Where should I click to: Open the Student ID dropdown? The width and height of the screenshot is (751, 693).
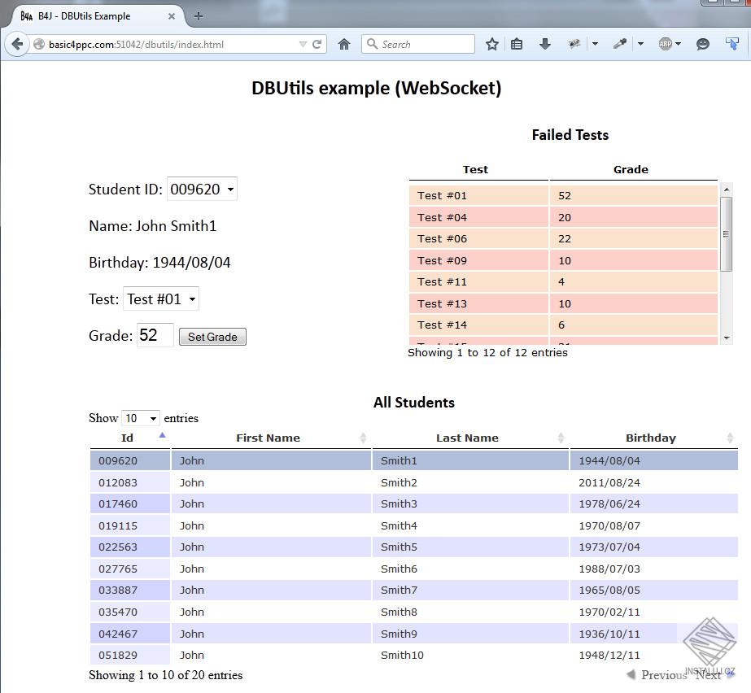(202, 190)
